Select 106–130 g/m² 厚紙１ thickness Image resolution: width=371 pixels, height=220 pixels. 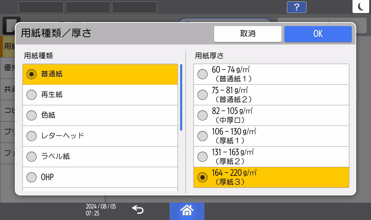(271, 136)
